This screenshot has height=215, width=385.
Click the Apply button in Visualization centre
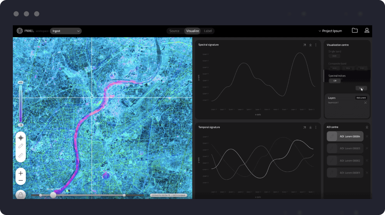[x=361, y=88]
